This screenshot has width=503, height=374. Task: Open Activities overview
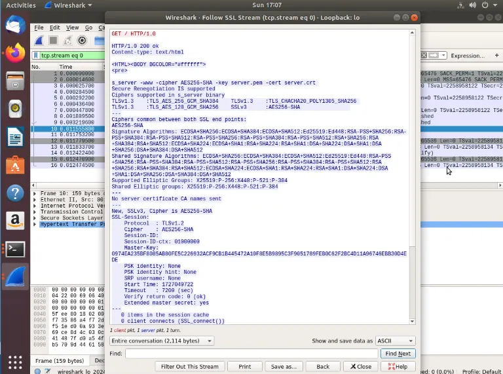click(21, 5)
